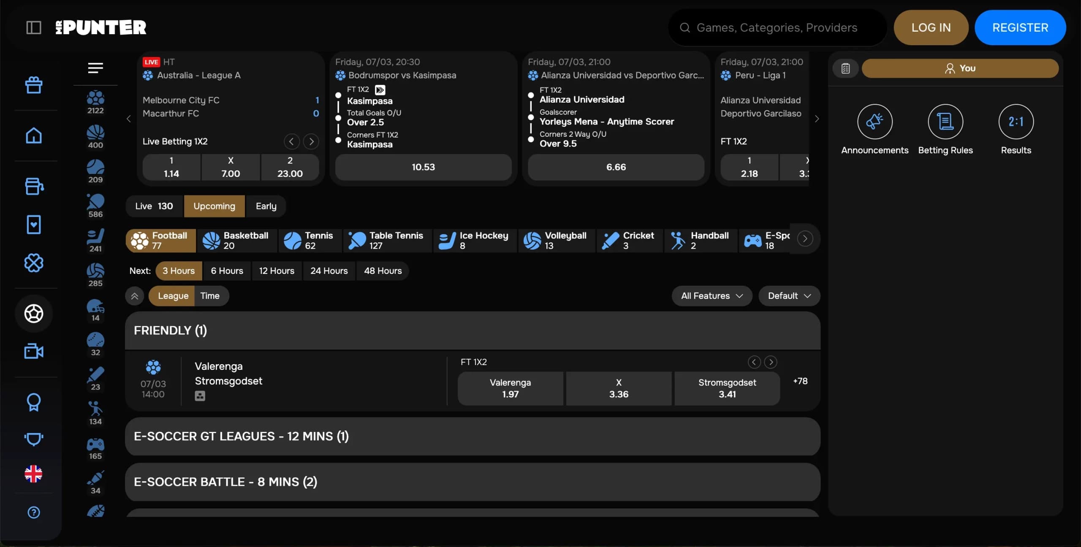The image size is (1081, 547).
Task: Open the favorites card icon in sidebar
Action: (x=34, y=225)
